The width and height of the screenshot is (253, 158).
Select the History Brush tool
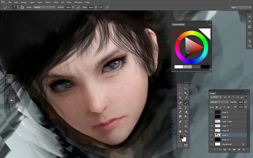(x=186, y=107)
